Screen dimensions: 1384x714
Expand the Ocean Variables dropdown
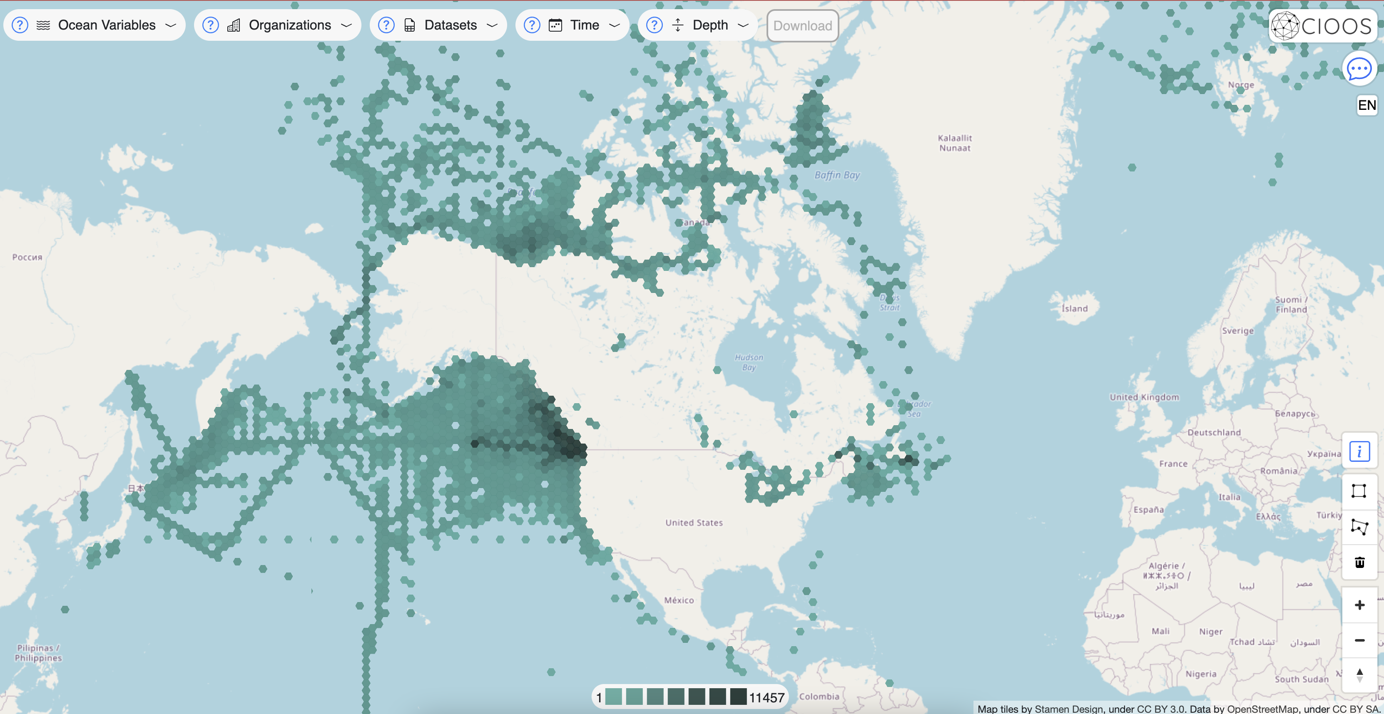170,25
